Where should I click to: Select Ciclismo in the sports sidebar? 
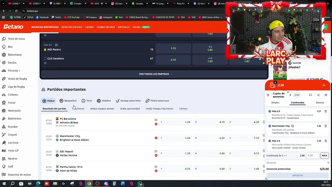pyautogui.click(x=13, y=95)
